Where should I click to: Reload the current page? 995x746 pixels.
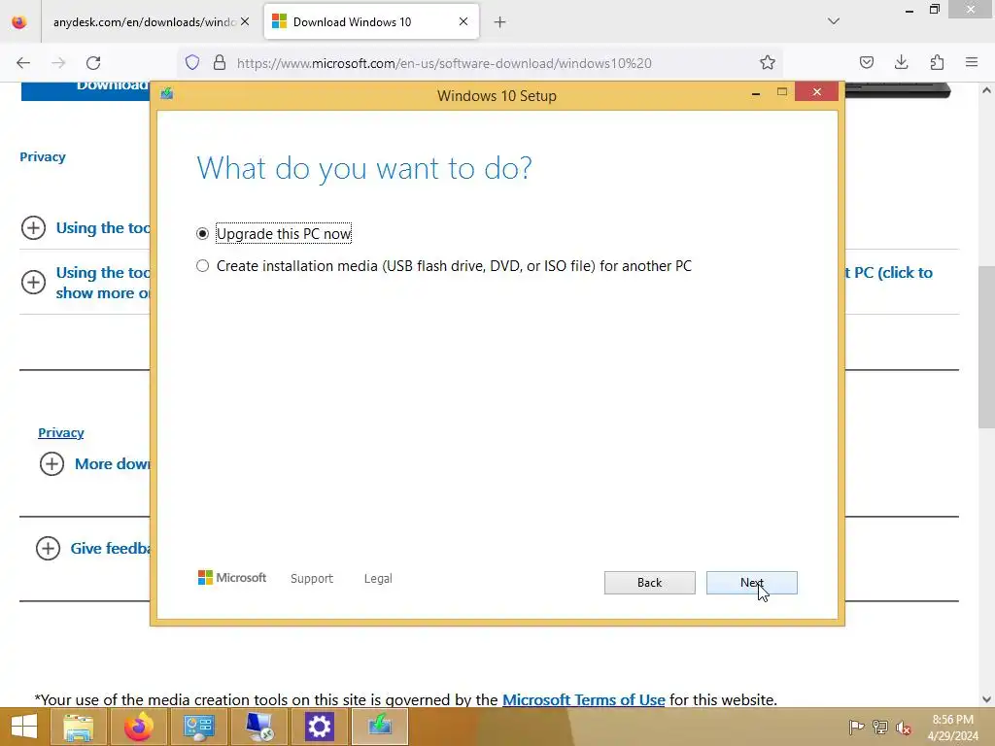93,63
